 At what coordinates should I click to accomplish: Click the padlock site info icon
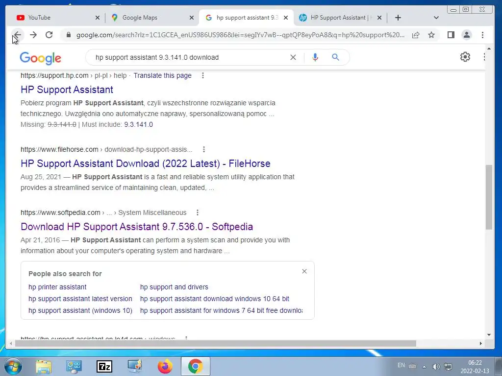[68, 35]
